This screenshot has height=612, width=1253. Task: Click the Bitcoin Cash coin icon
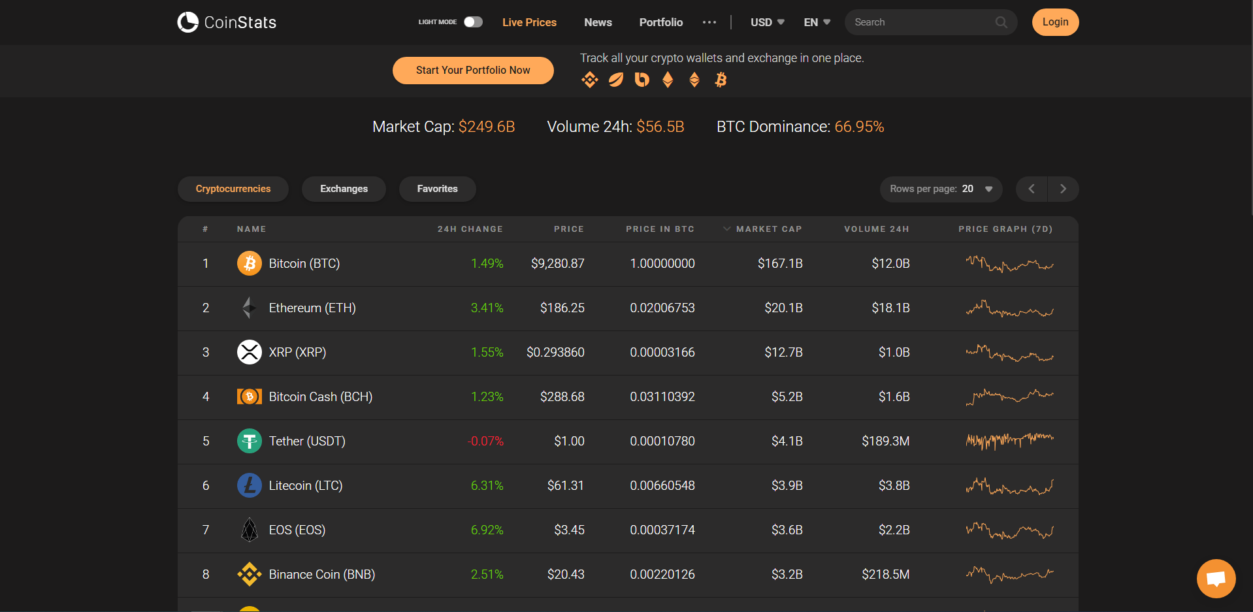250,396
